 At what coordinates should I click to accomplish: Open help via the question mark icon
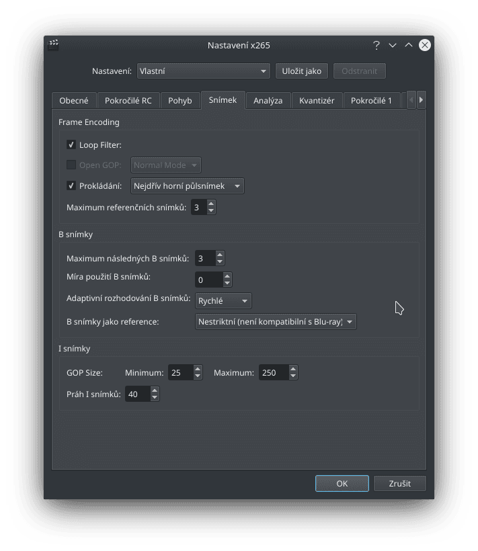[x=376, y=45]
